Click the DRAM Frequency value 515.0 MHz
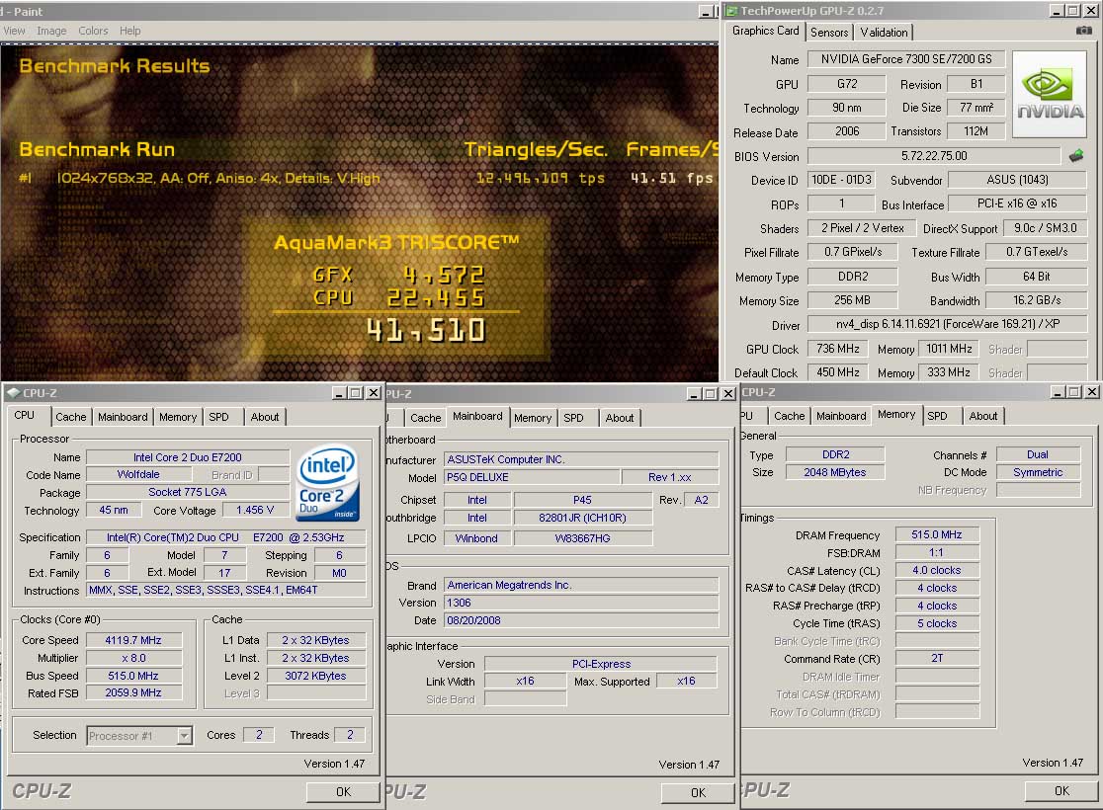Image resolution: width=1103 pixels, height=810 pixels. pos(936,535)
